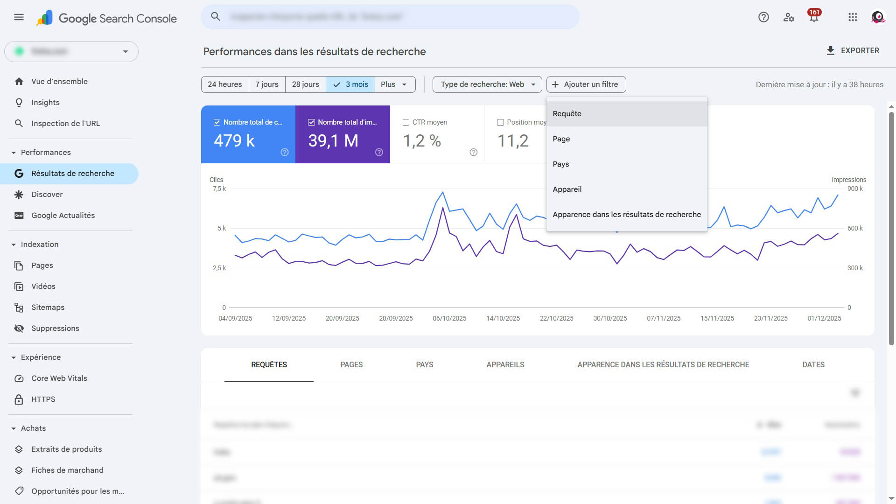Open notifications bell with 161 badge

pyautogui.click(x=814, y=17)
